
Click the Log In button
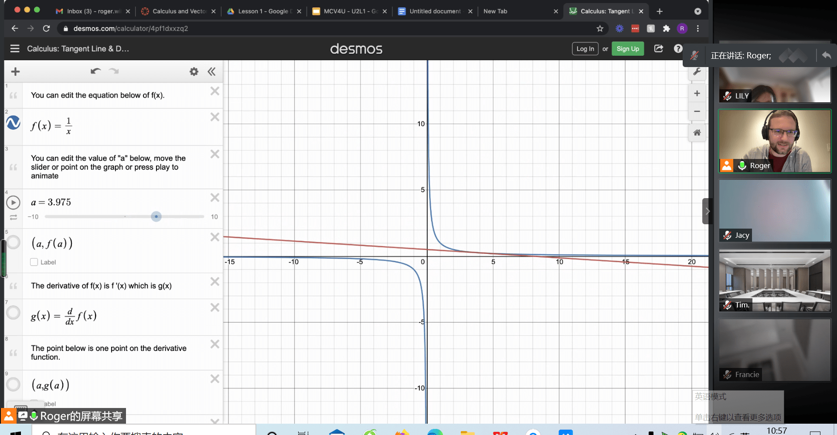click(x=585, y=49)
